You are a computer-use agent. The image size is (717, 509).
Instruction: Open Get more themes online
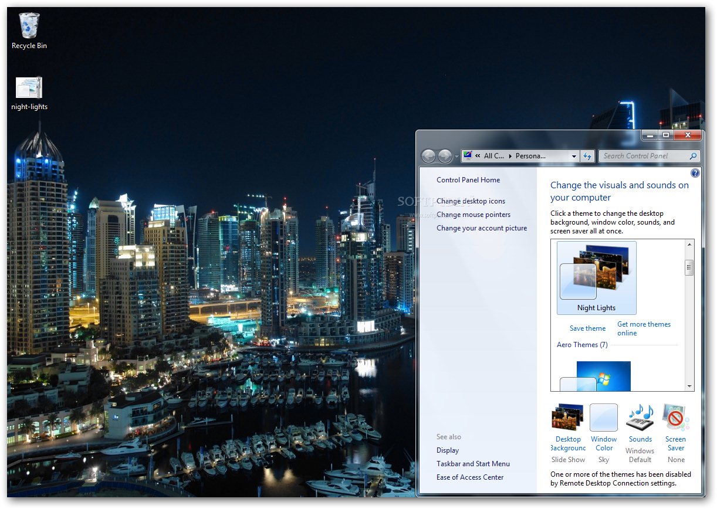tap(644, 328)
